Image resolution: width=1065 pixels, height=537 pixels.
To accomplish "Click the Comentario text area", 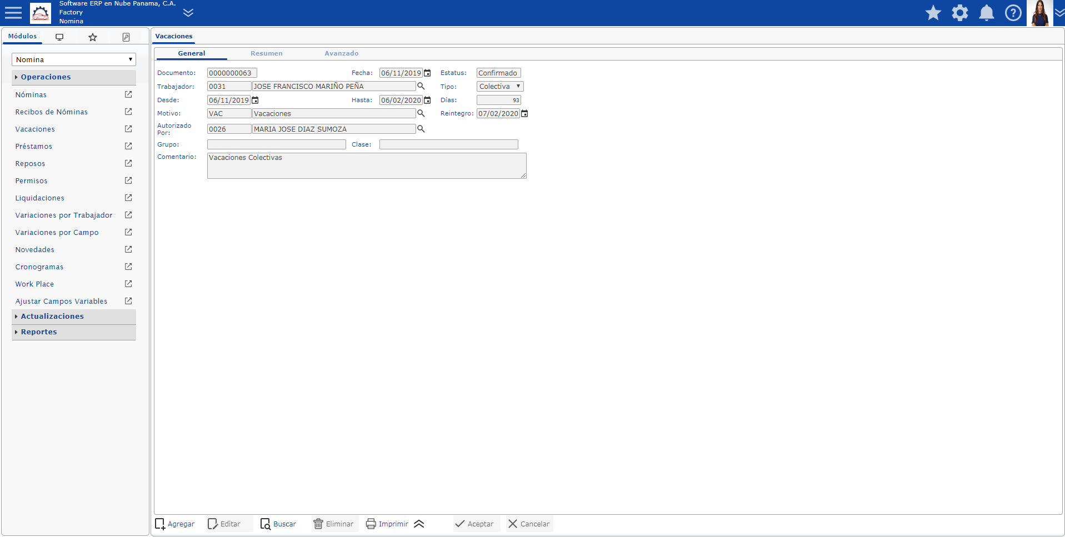I will (367, 166).
